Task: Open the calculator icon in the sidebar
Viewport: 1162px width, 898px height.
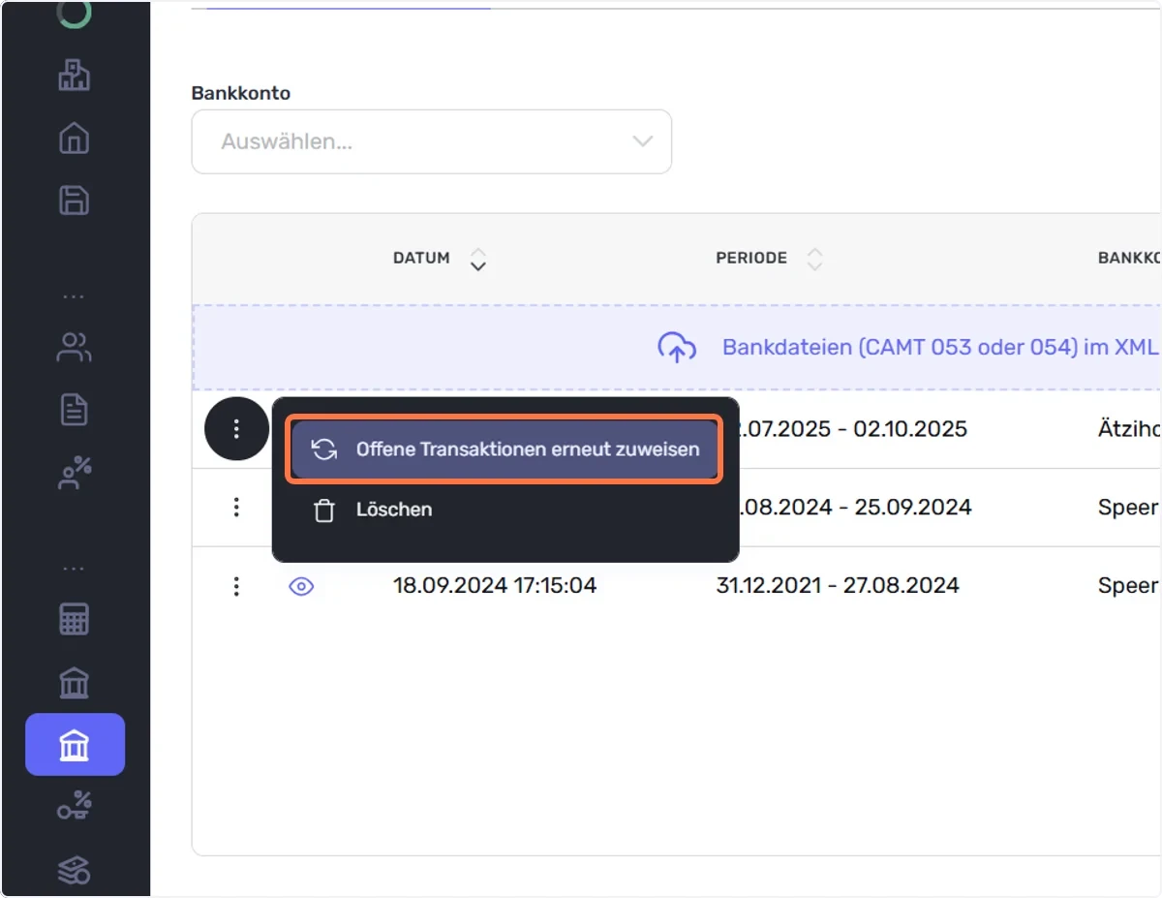Action: coord(75,619)
